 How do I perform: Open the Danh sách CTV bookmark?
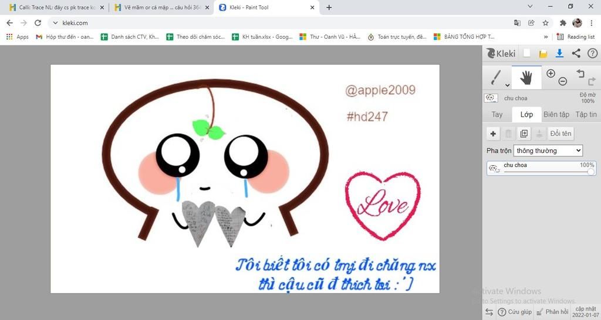pyautogui.click(x=130, y=37)
